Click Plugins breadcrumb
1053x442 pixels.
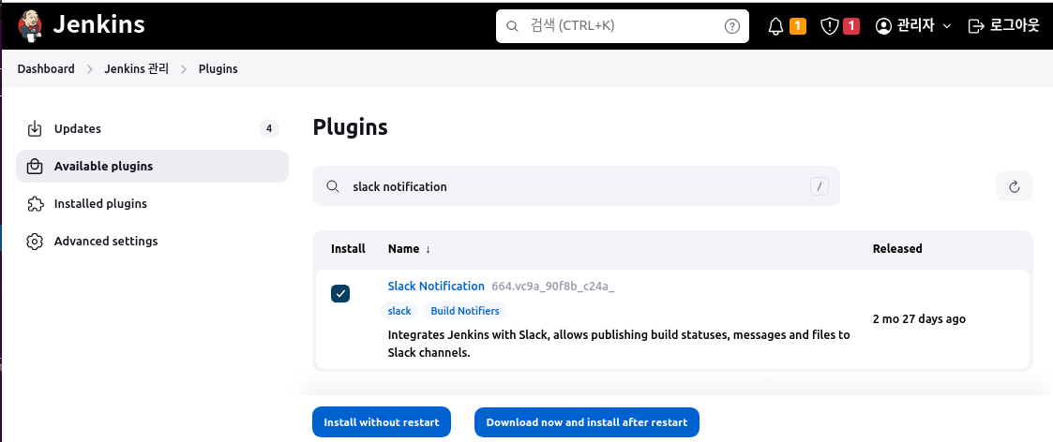218,68
